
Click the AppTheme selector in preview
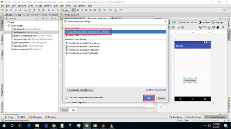tap(204, 22)
